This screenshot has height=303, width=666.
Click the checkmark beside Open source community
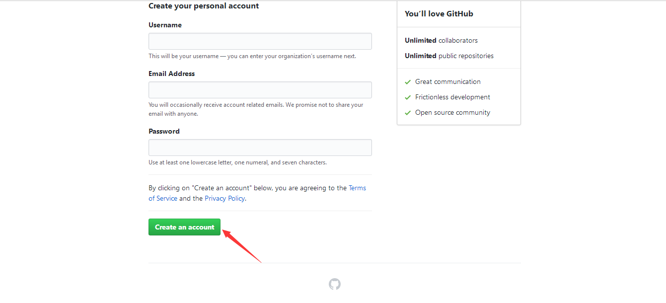click(408, 113)
